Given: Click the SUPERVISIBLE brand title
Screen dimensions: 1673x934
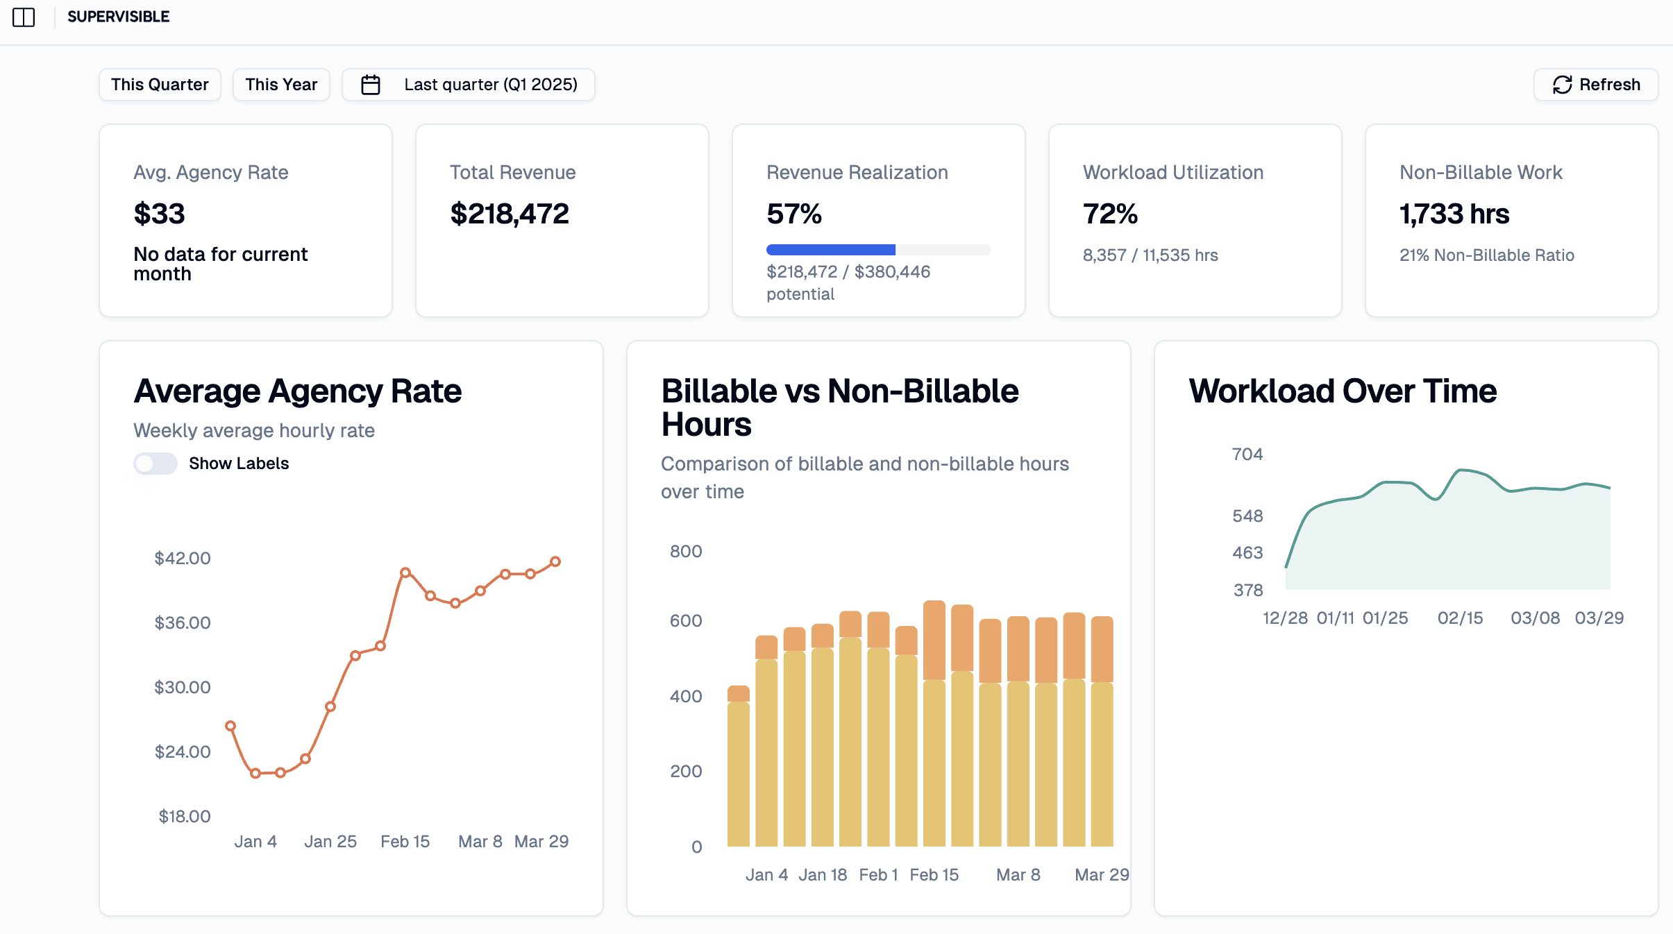Looking at the screenshot, I should coord(119,17).
